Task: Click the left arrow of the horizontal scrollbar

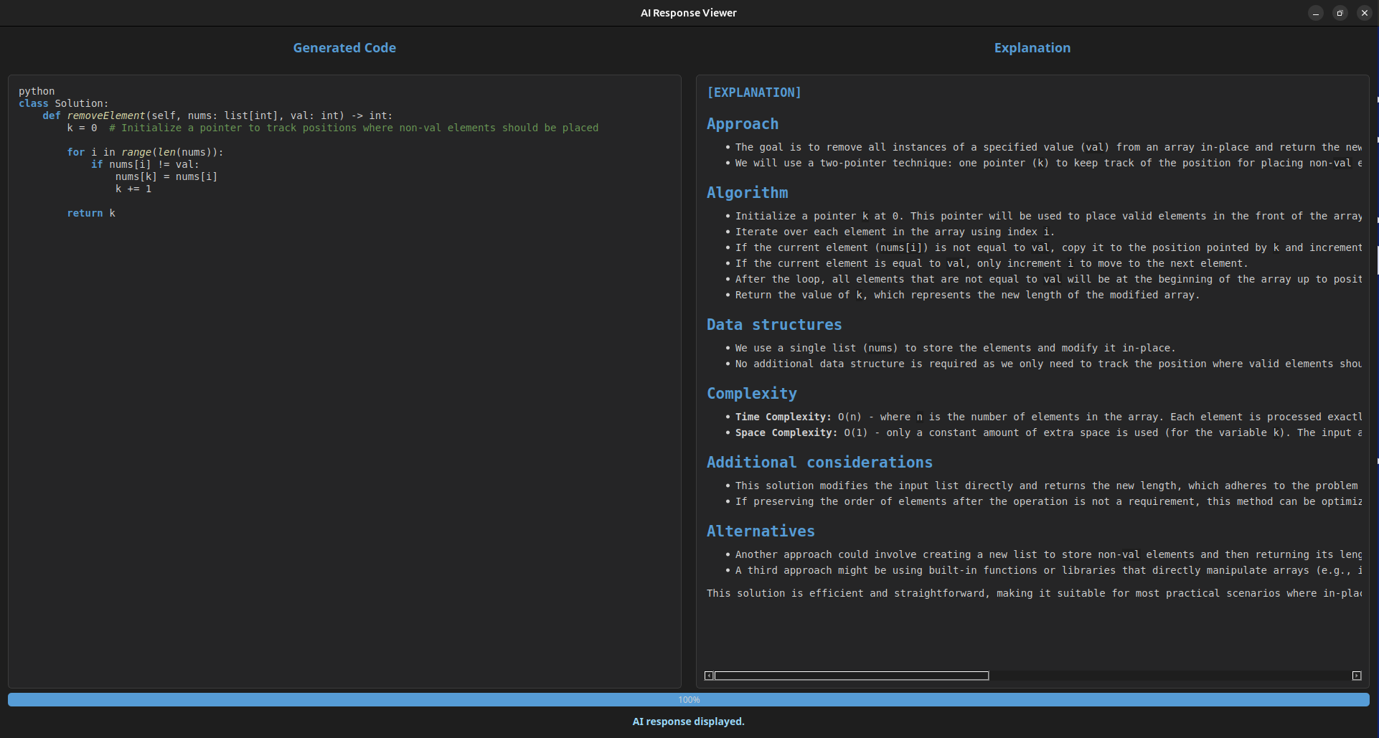Action: (708, 676)
